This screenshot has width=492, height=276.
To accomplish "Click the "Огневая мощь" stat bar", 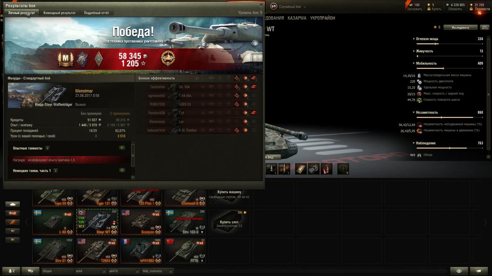I will tap(450, 43).
